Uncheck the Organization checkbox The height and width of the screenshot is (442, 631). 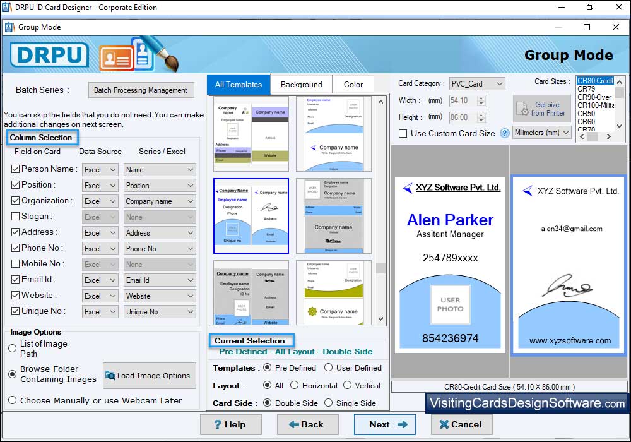[x=15, y=200]
